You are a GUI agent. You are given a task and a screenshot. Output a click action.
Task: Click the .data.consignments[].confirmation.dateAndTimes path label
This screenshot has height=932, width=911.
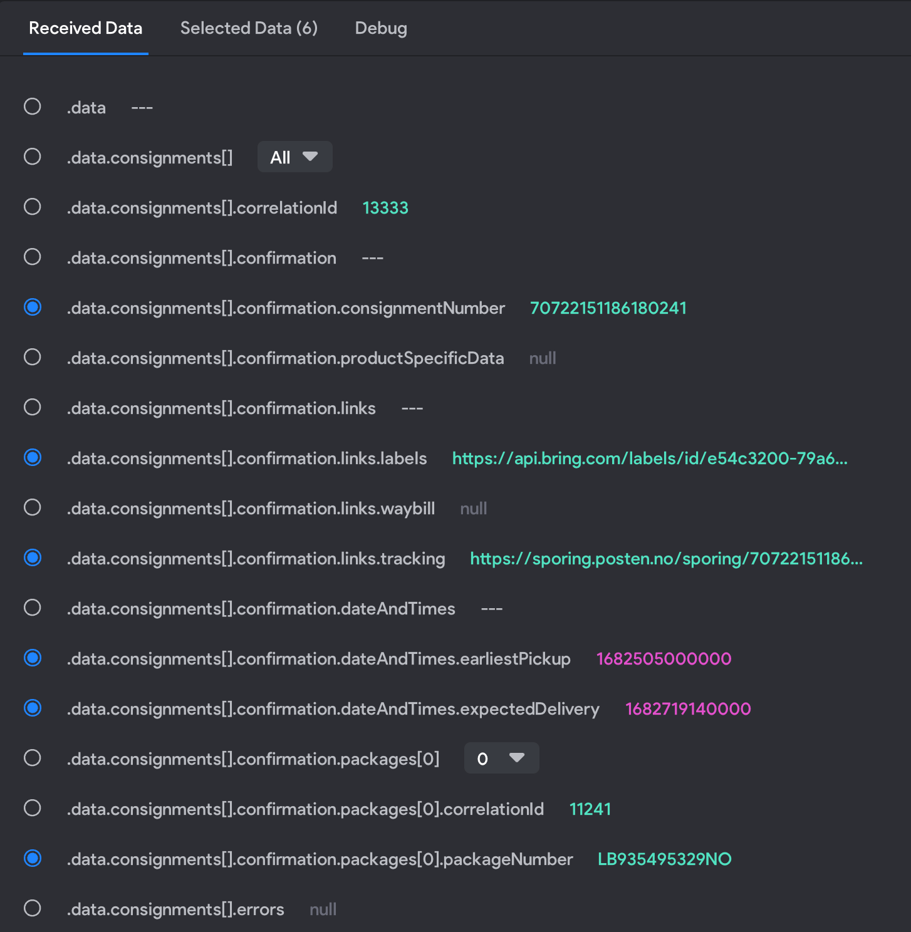coord(261,609)
